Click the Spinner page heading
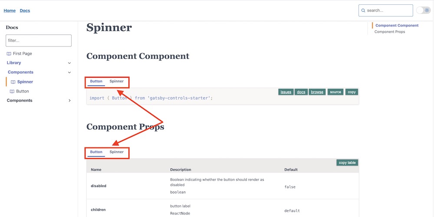Viewport: 434px width, 217px height. coord(109,28)
